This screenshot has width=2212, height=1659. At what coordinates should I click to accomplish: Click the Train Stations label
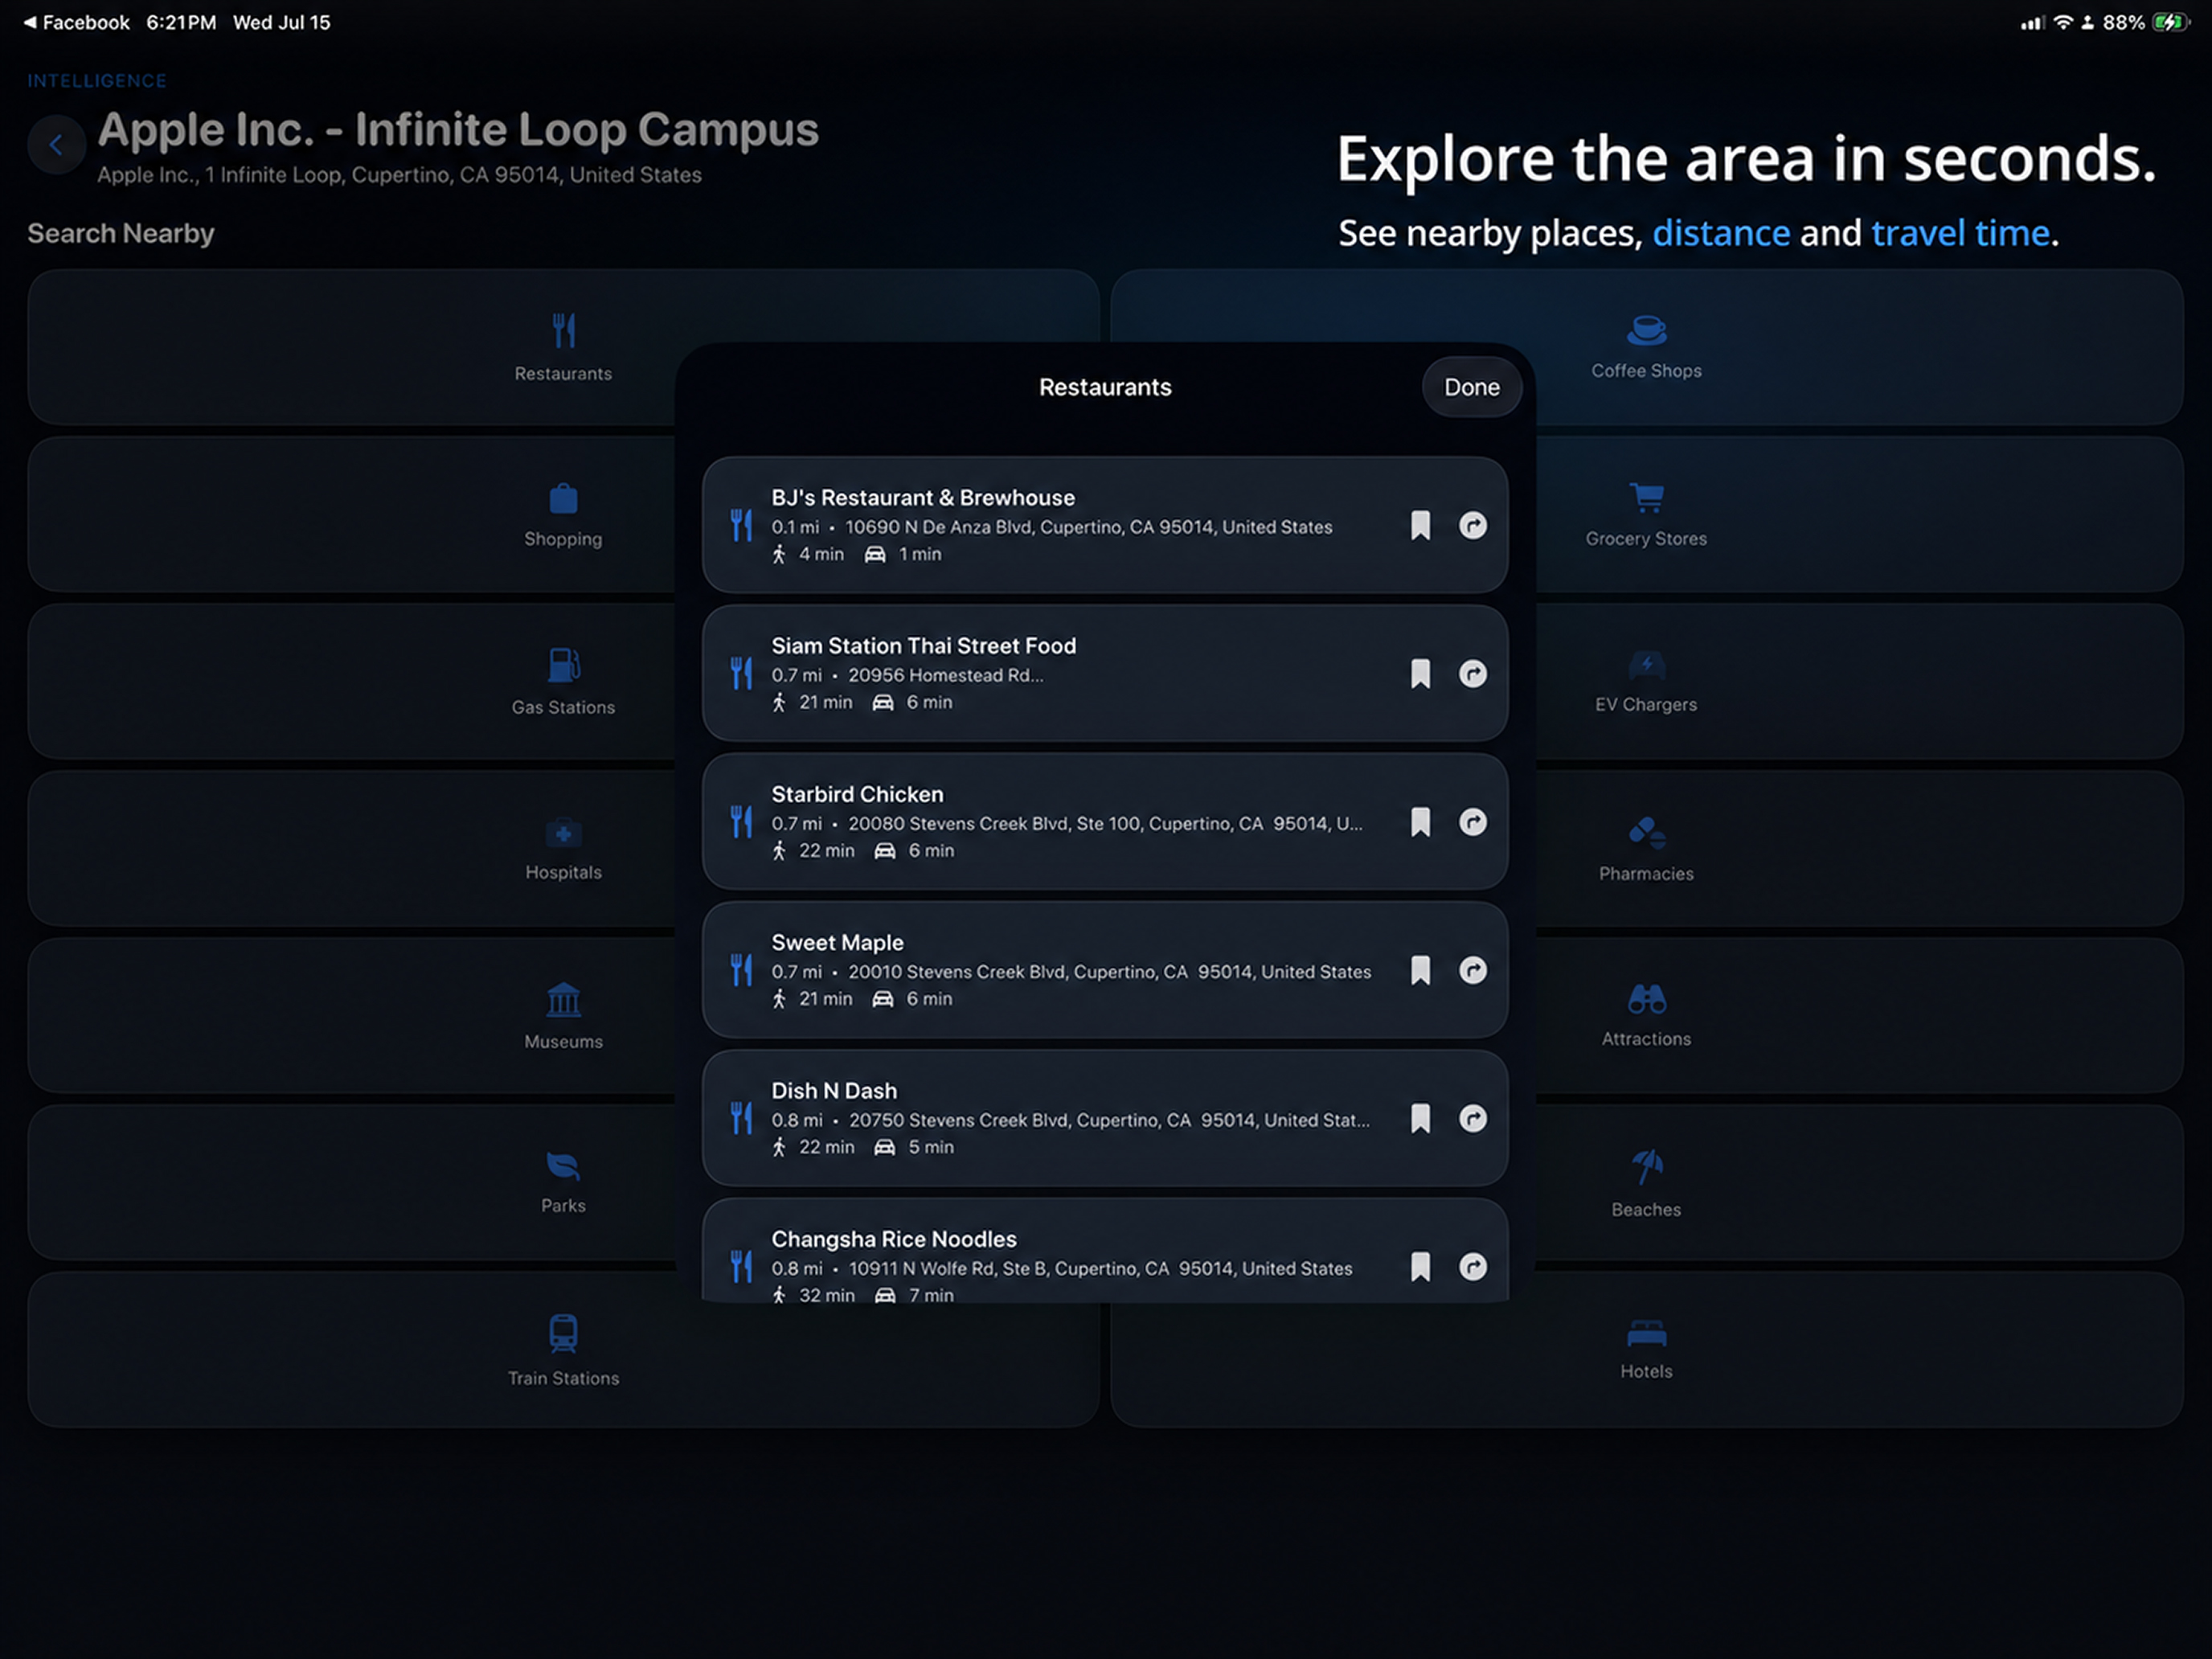click(x=564, y=1379)
